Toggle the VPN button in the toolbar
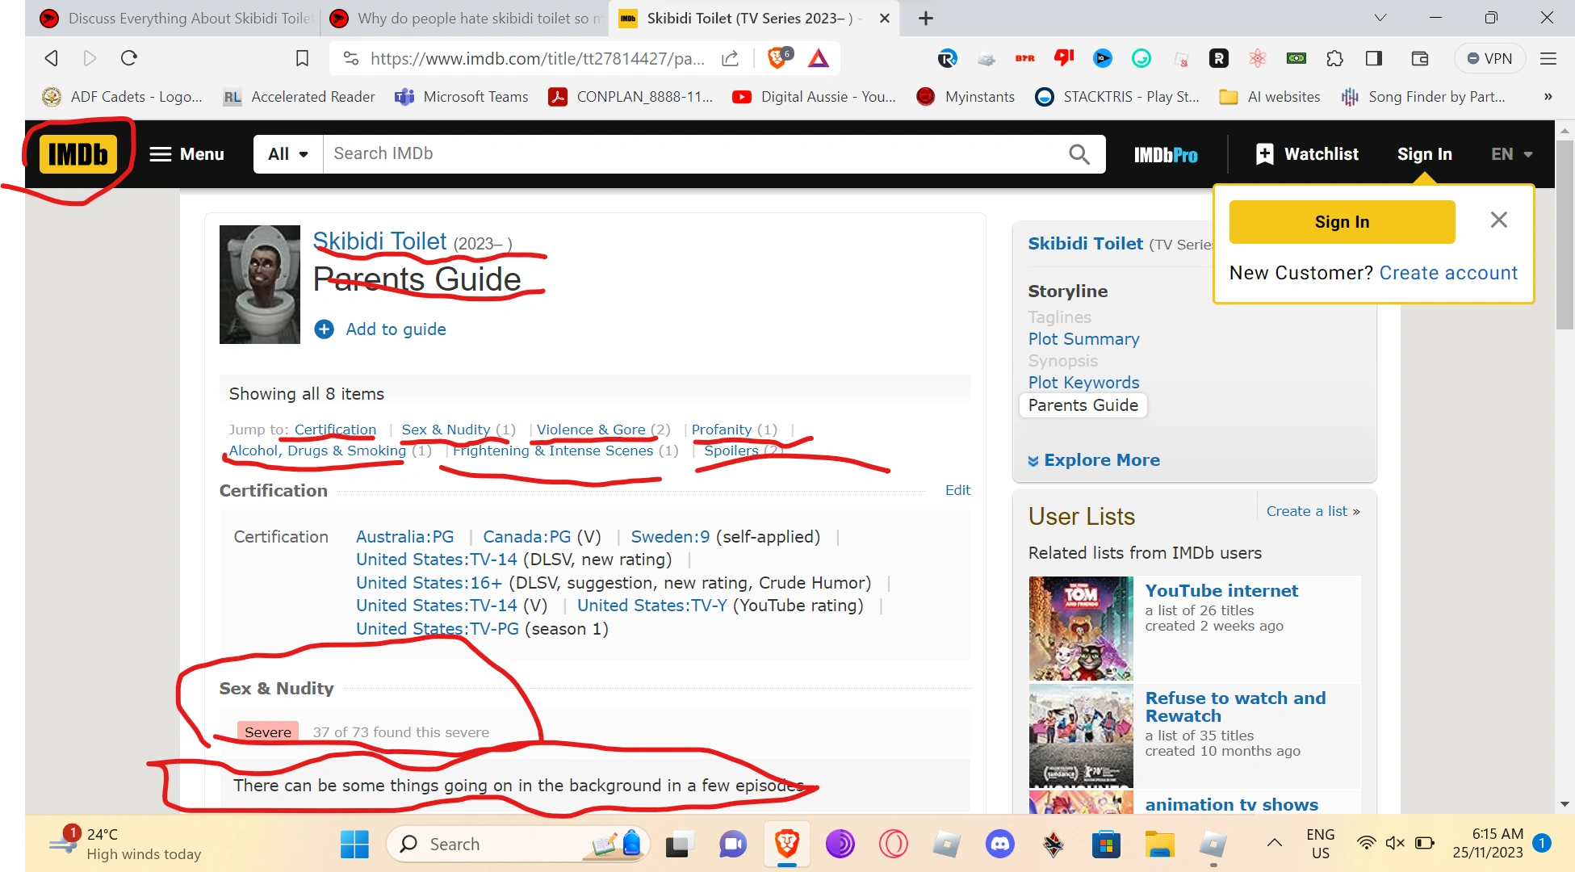Viewport: 1575px width, 872px height. (1489, 58)
